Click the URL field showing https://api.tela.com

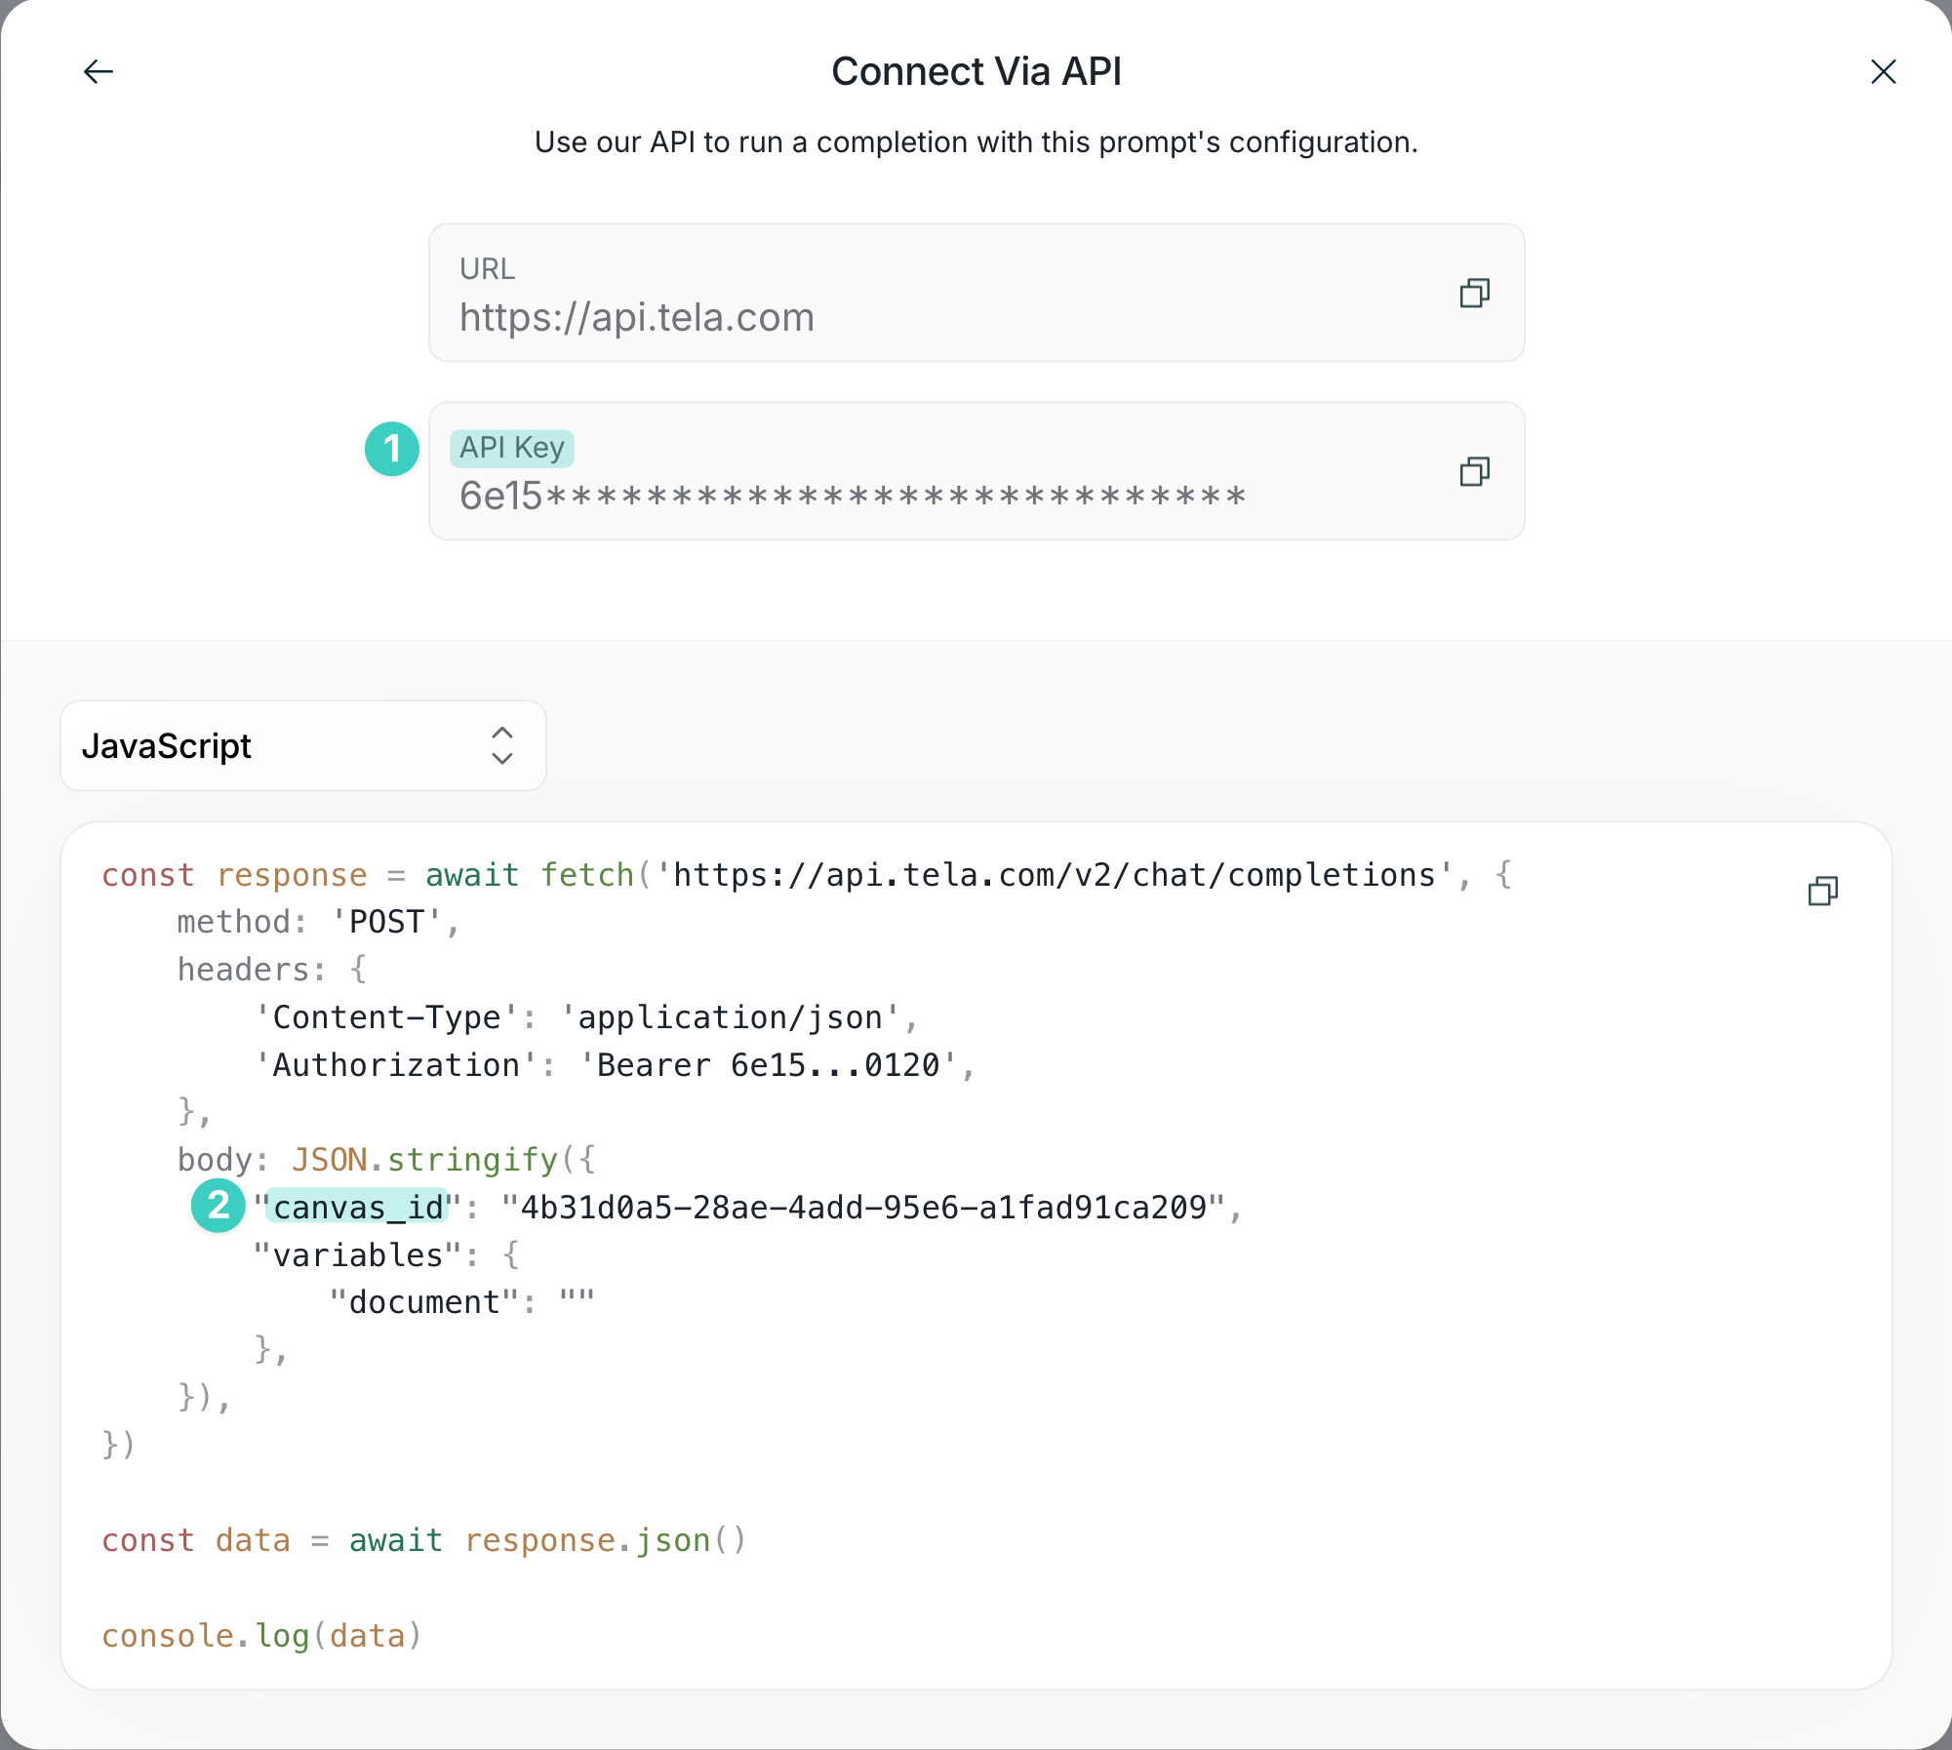[x=637, y=318]
